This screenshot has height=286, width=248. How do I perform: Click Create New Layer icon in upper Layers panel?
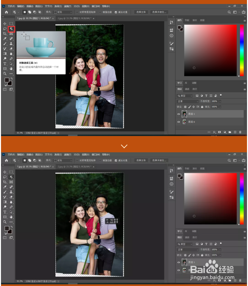click(235, 132)
